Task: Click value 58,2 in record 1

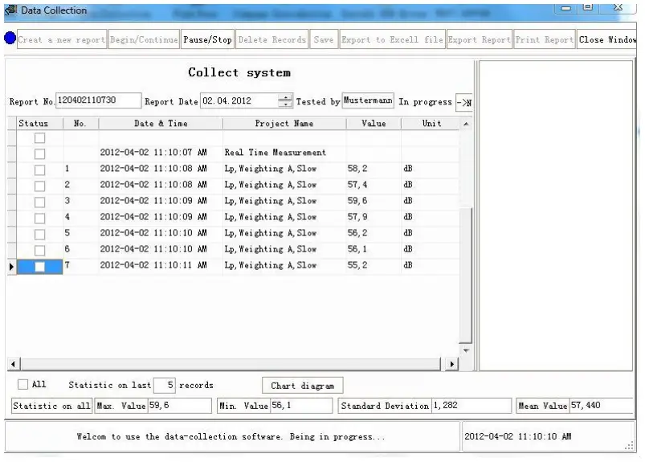Action: (x=357, y=169)
